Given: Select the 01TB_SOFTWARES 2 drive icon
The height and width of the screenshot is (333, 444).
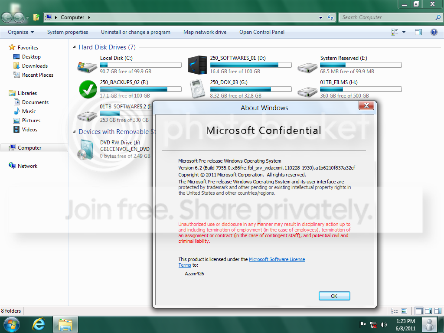Looking at the screenshot, I should pyautogui.click(x=87, y=116).
